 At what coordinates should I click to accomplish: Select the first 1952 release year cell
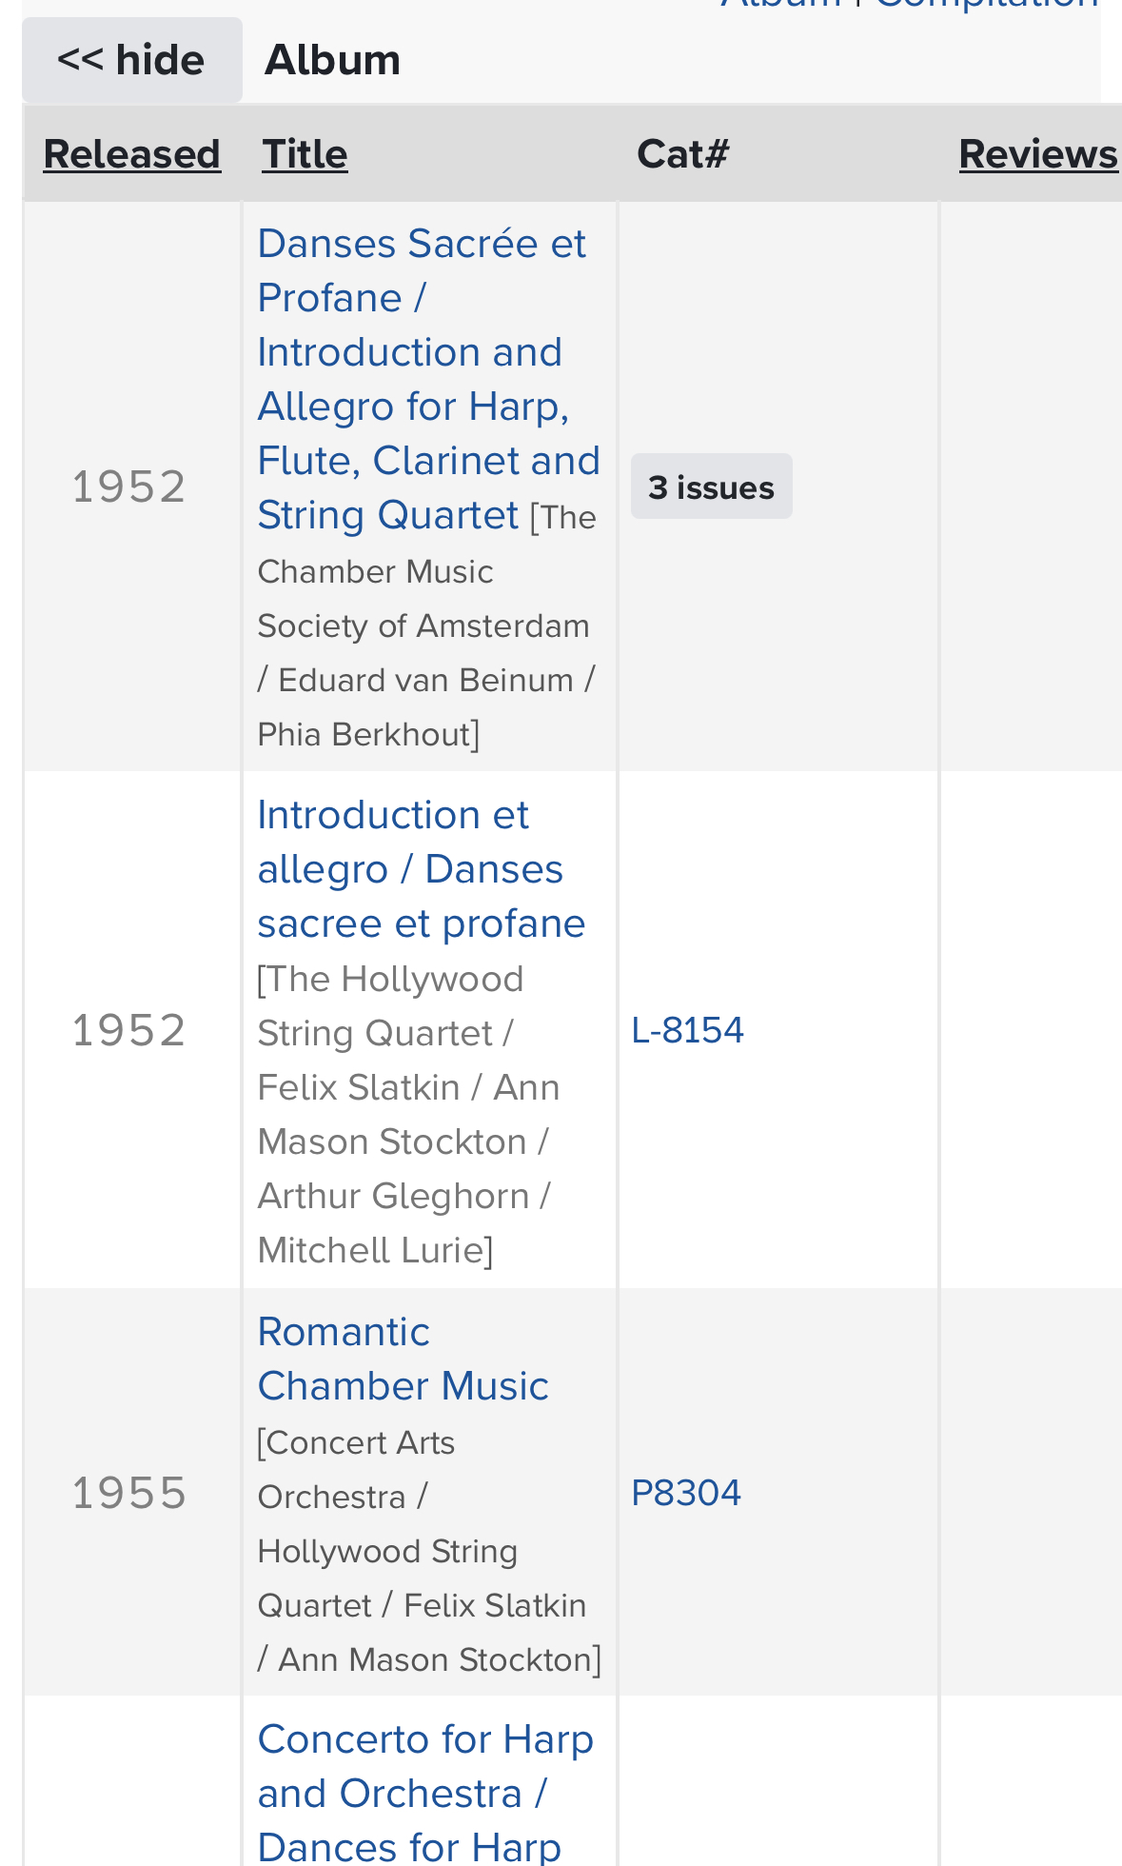point(129,486)
